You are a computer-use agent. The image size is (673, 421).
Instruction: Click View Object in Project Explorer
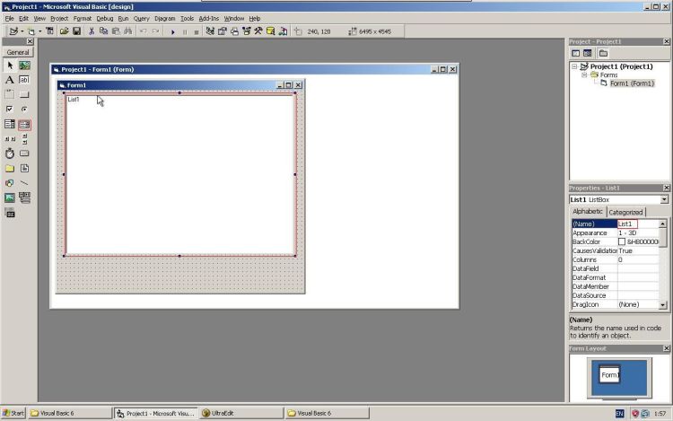pos(588,53)
